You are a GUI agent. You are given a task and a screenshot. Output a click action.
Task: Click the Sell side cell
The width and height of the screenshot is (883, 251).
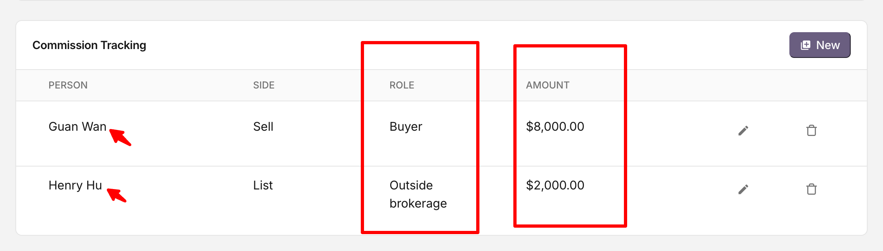pos(263,127)
